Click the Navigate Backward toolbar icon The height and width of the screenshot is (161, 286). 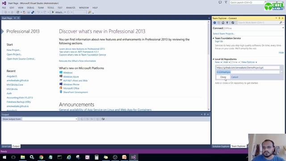tap(6, 12)
